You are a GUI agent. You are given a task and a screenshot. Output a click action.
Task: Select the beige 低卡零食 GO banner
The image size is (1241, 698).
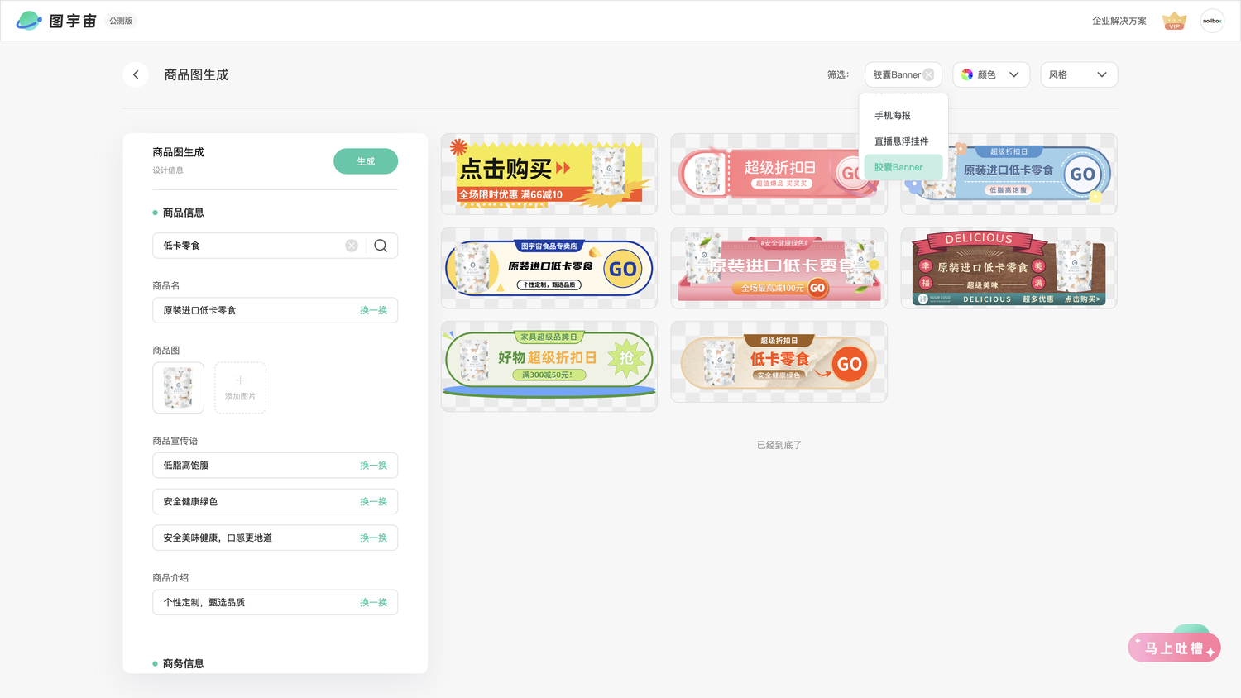(779, 362)
